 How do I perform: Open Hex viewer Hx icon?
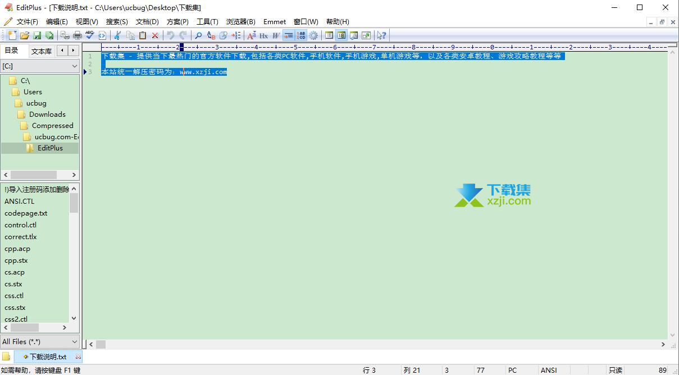tap(263, 35)
